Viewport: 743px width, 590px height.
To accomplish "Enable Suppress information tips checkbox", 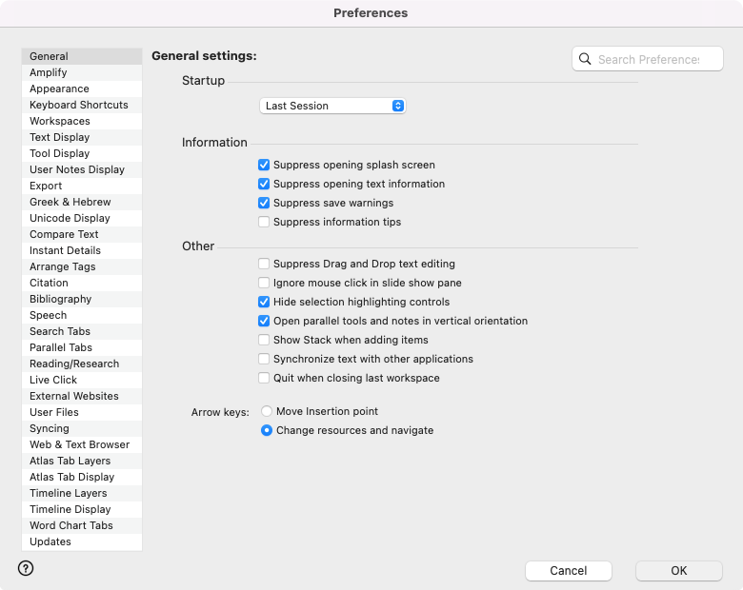I will coord(264,222).
